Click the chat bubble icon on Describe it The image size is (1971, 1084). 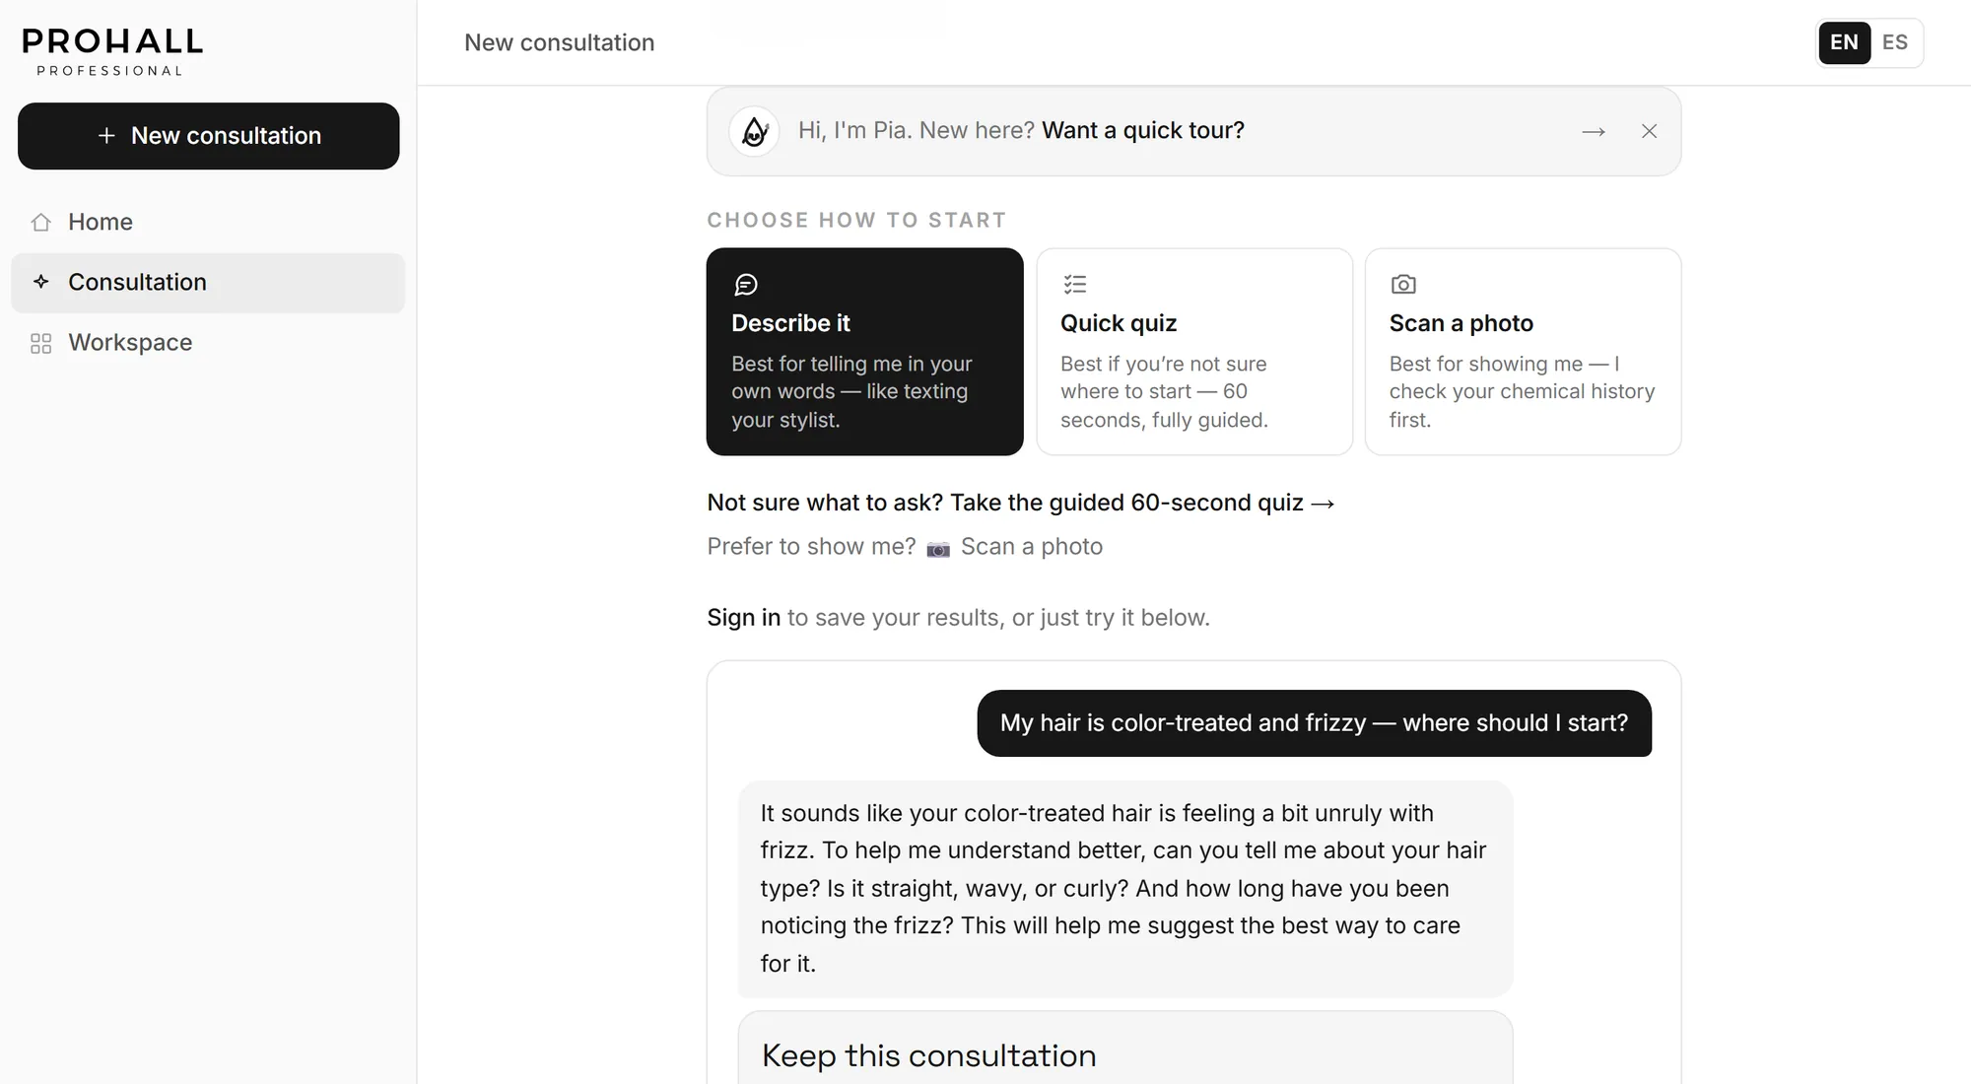(746, 285)
